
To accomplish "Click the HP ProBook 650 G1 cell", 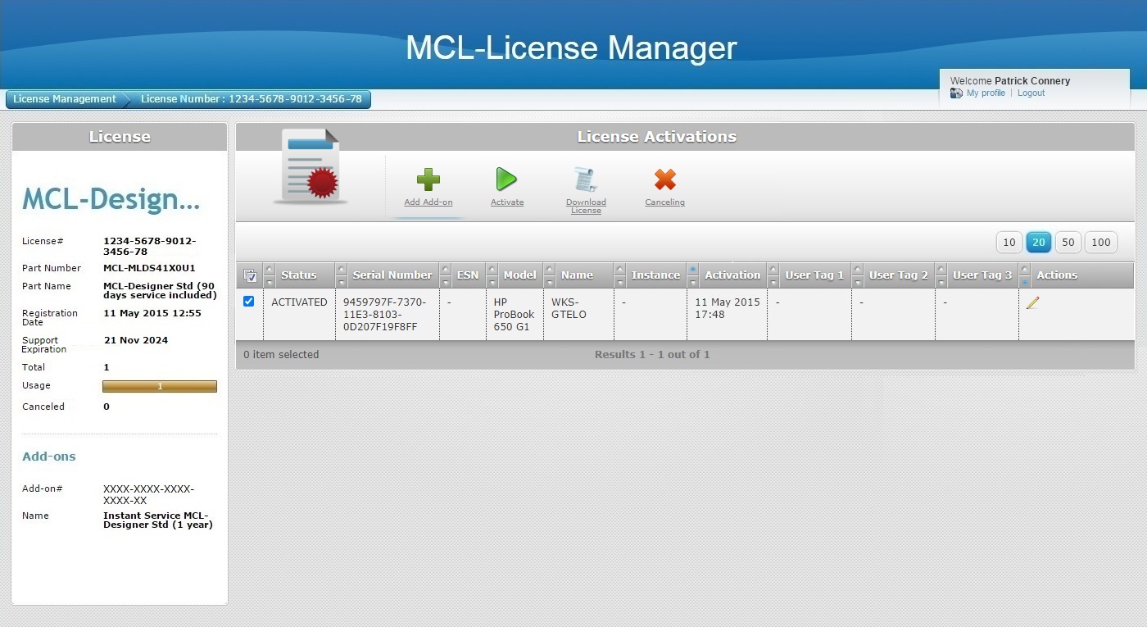I will coord(513,315).
